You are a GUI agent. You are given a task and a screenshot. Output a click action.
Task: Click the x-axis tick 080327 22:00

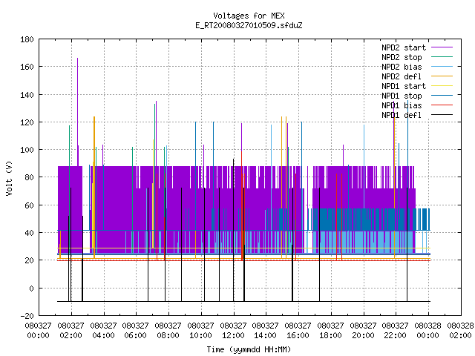[x=396, y=330]
